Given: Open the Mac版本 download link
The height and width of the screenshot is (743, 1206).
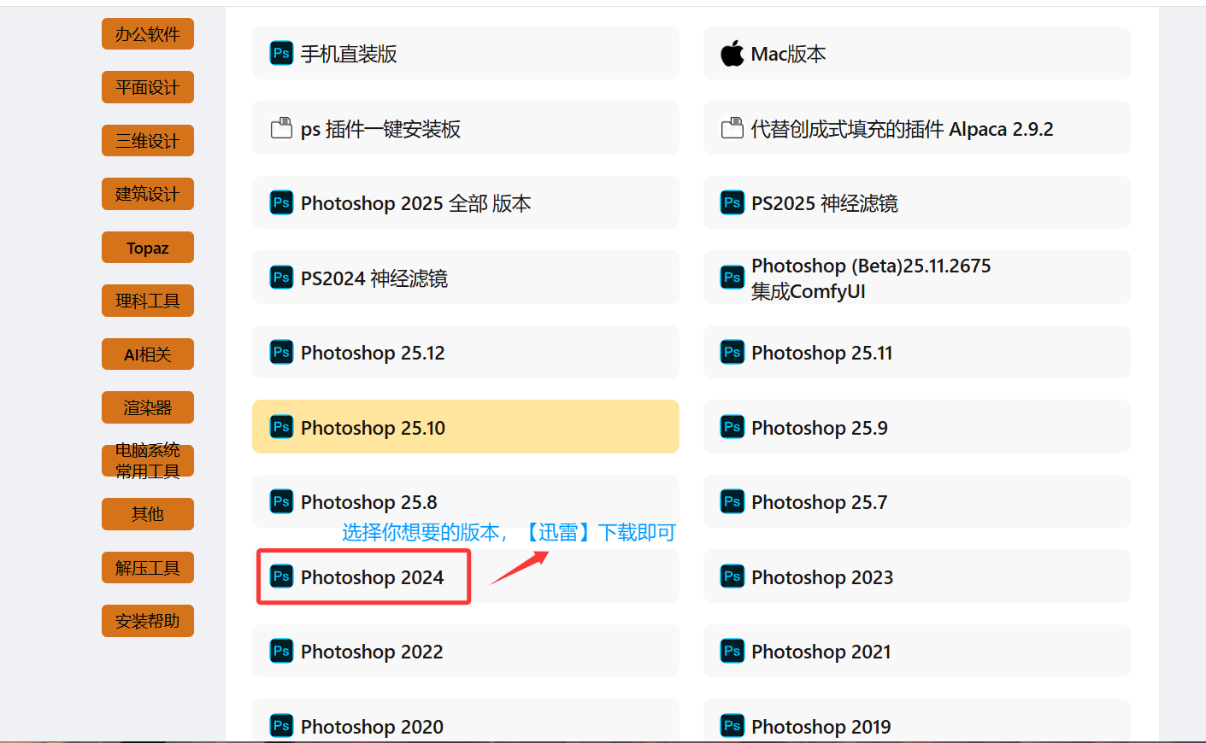Looking at the screenshot, I should (x=917, y=53).
